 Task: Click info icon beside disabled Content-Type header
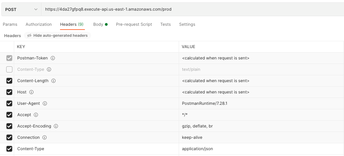49,69
